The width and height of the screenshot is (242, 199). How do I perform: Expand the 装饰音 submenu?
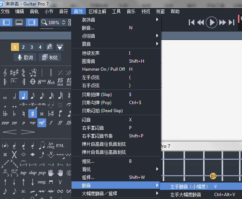[x=116, y=19]
